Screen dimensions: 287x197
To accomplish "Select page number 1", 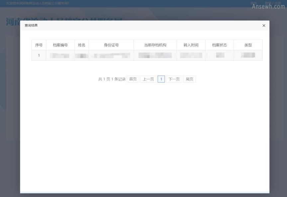I will (x=161, y=79).
